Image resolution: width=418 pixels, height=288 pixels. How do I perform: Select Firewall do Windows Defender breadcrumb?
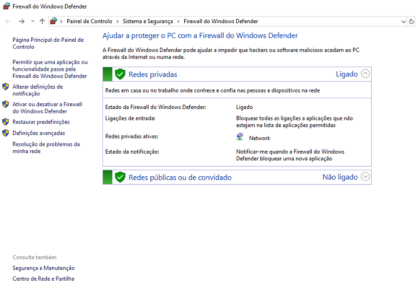[221, 21]
